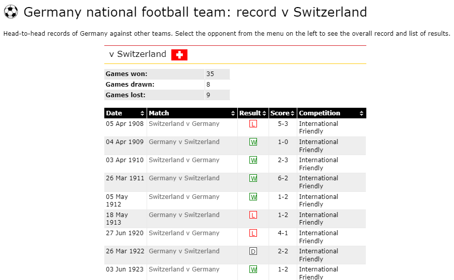This screenshot has width=454, height=280.
Task: Click the Games won value 35
Action: pos(210,74)
